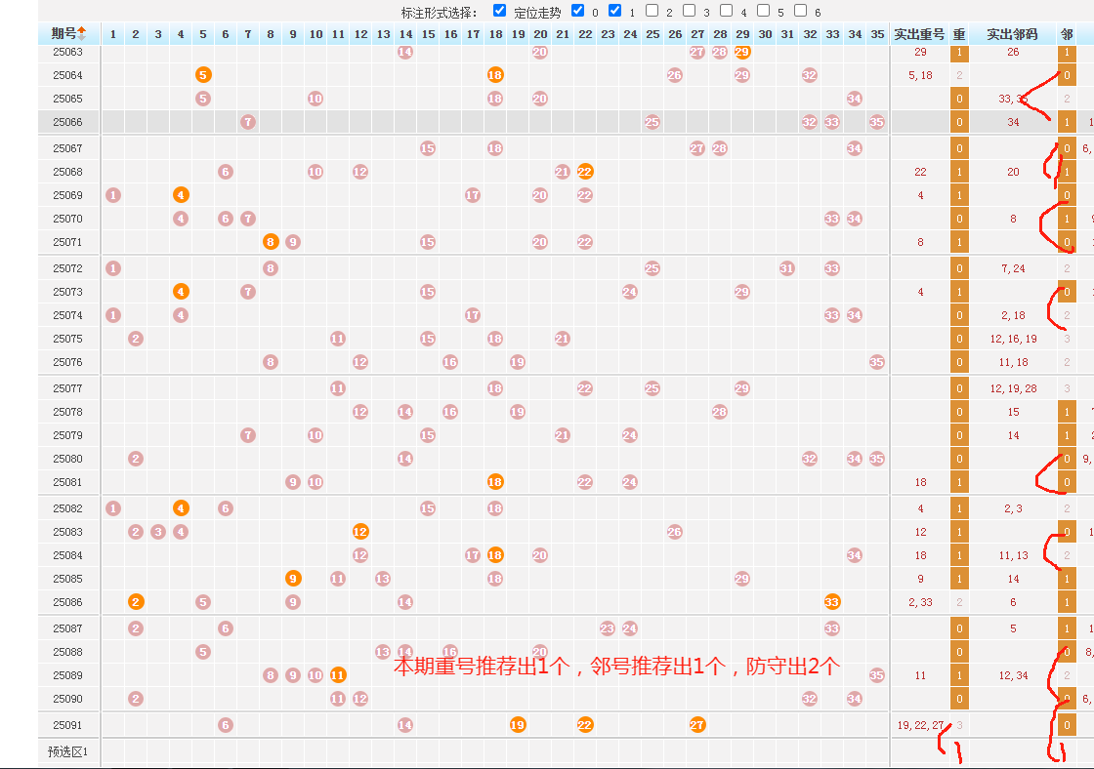This screenshot has height=769, width=1094.
Task: Click pink ball 23 in row 25087
Action: [608, 628]
